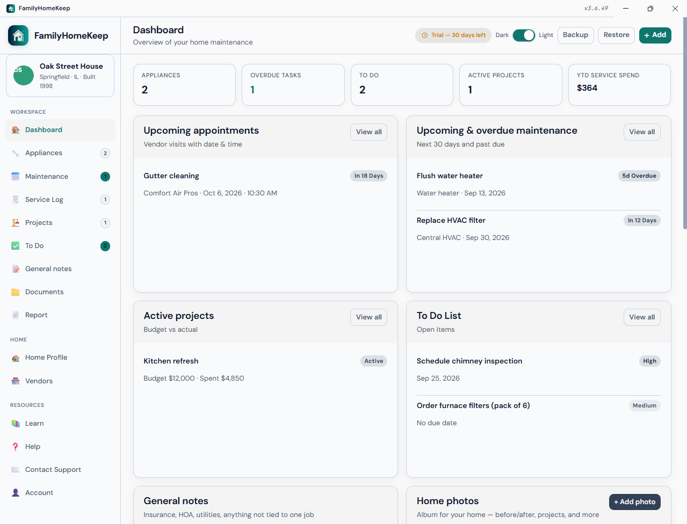Open the To Do list page
Viewport: 687px width, 524px height.
pyautogui.click(x=60, y=246)
